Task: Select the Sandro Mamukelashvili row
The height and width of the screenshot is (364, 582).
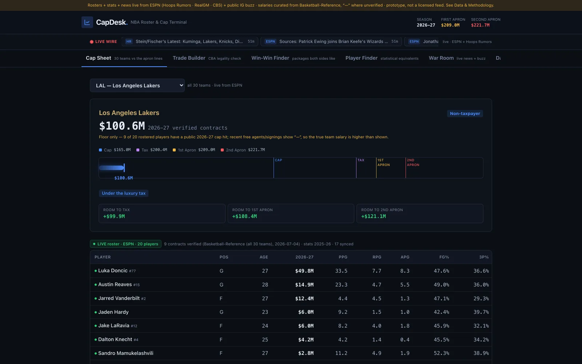Action: (291, 353)
